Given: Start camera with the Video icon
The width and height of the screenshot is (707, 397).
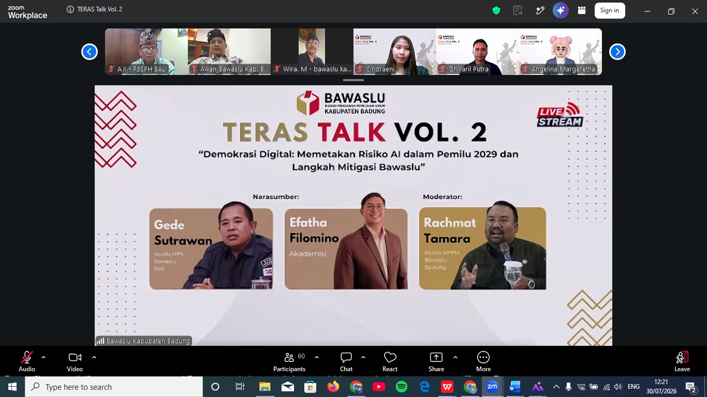Looking at the screenshot, I should 75,357.
